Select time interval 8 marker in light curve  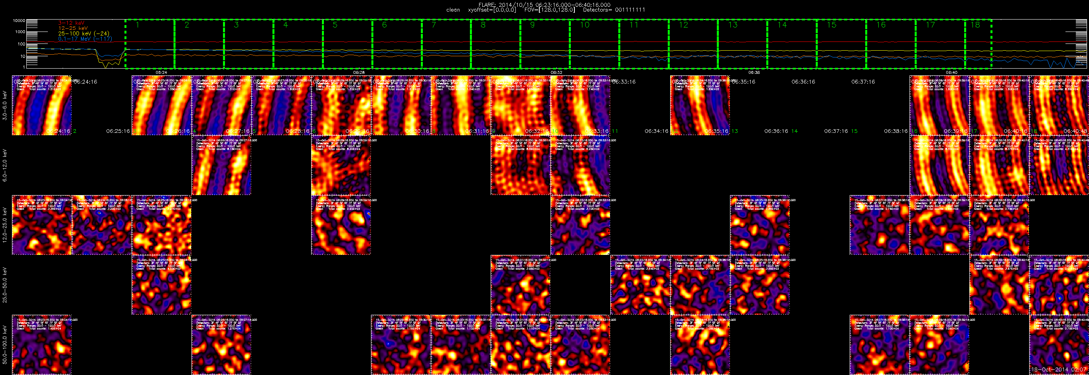click(483, 25)
